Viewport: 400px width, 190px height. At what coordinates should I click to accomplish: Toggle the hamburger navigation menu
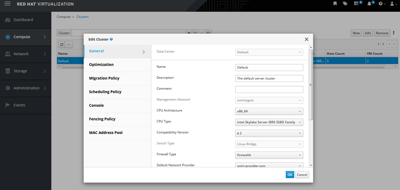click(8, 4)
